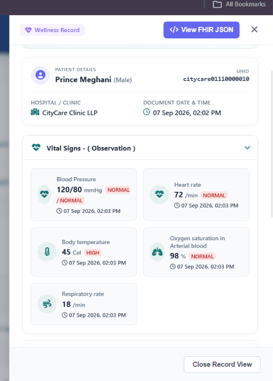
Task: Click the Respiratory rate timestamp clock icon
Action: pos(64,315)
